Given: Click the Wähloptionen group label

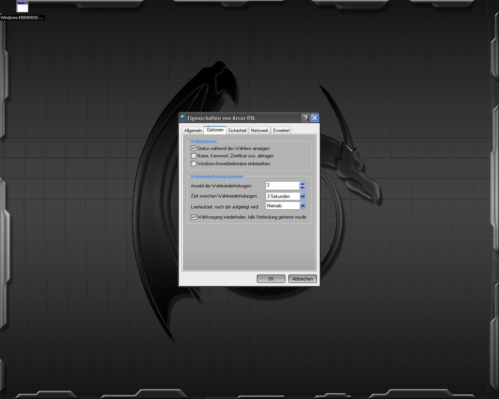Looking at the screenshot, I should click(203, 141).
